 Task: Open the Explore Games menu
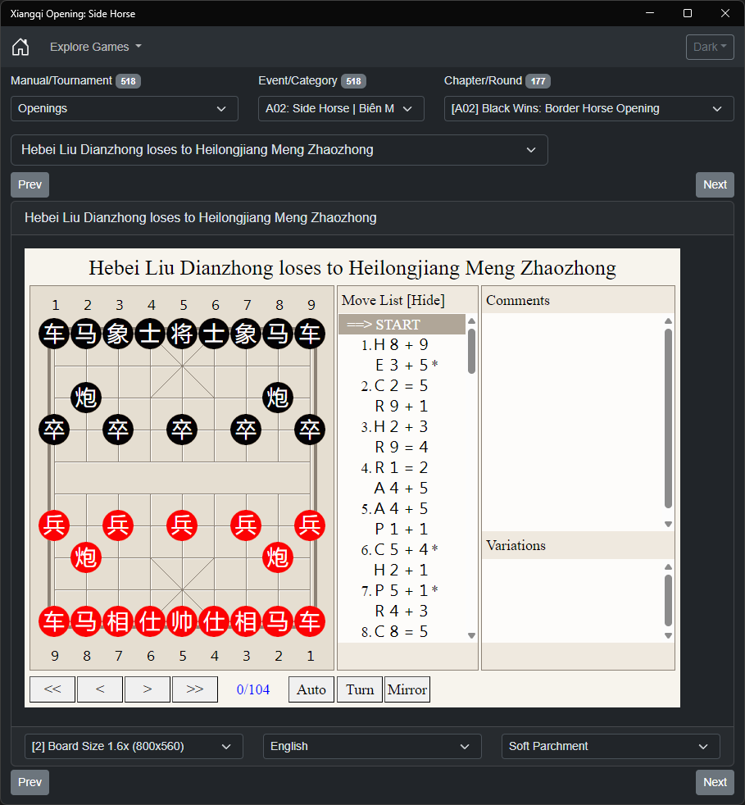pyautogui.click(x=96, y=47)
